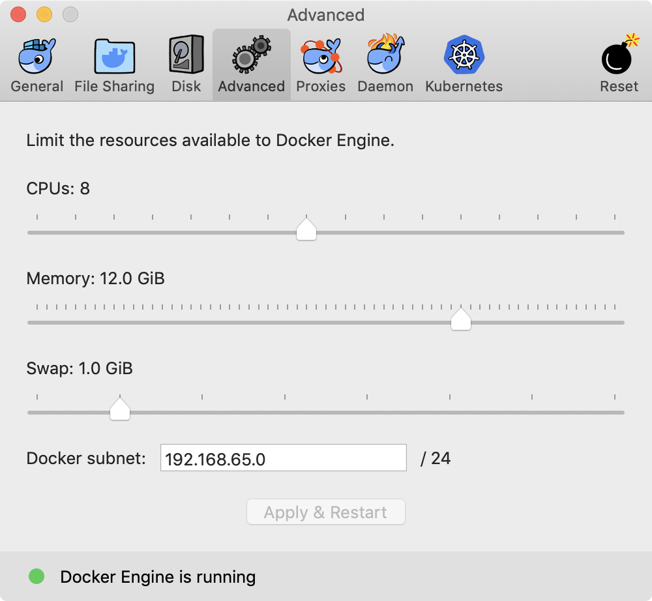Open the Proxies whale icon pane
The width and height of the screenshot is (652, 601).
(x=321, y=65)
